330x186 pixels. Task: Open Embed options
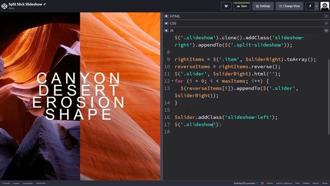[x=306, y=183]
